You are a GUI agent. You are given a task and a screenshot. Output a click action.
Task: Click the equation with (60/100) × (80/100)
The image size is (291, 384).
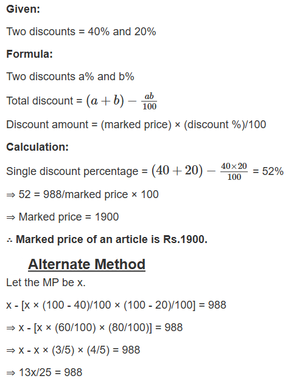click(94, 327)
